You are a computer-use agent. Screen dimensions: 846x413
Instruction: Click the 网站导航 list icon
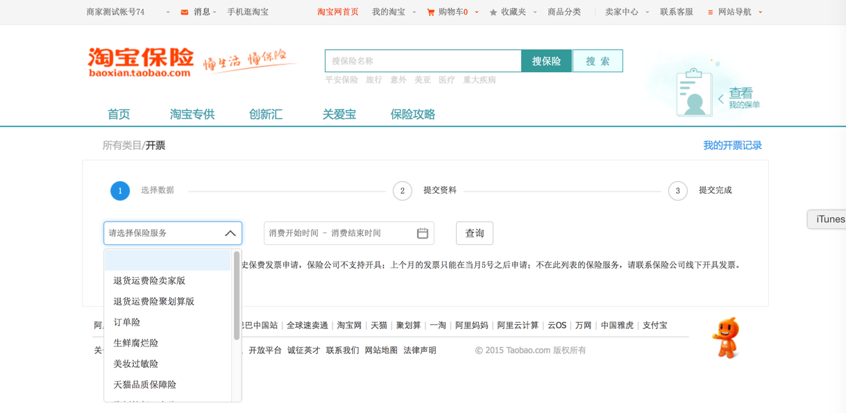coord(710,12)
